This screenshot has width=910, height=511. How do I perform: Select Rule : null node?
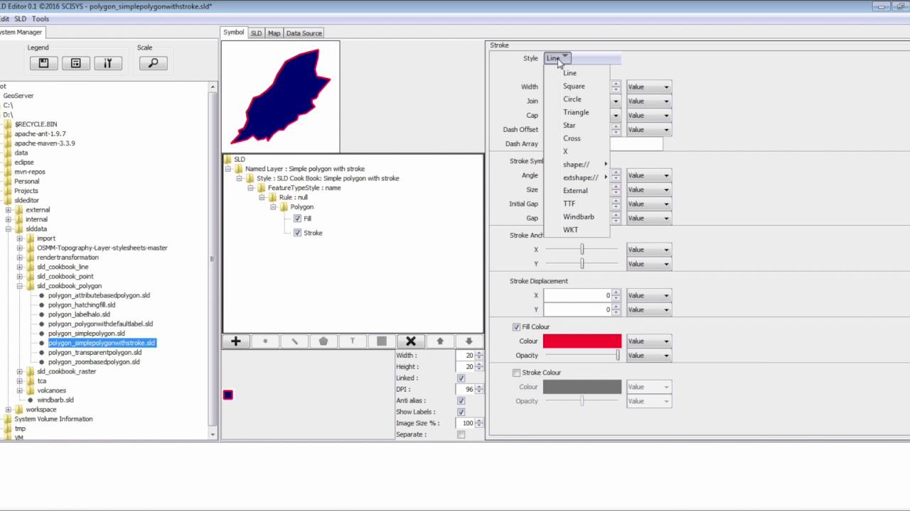[x=293, y=197]
